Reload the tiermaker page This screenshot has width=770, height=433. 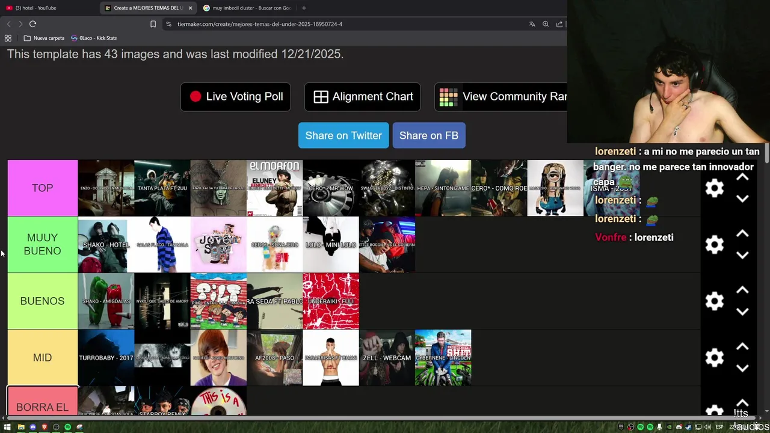point(32,24)
